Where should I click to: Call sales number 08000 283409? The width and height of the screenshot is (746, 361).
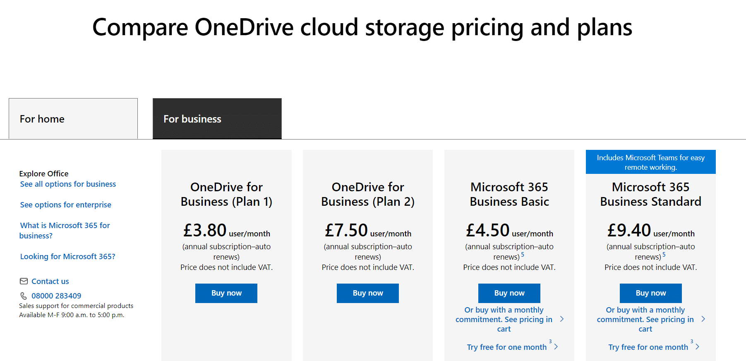pyautogui.click(x=56, y=296)
